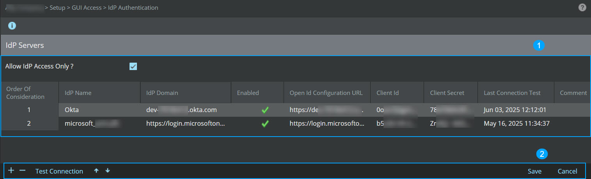Go to GUI Access in breadcrumb
Viewport: 591px width, 179px height.
coord(87,7)
